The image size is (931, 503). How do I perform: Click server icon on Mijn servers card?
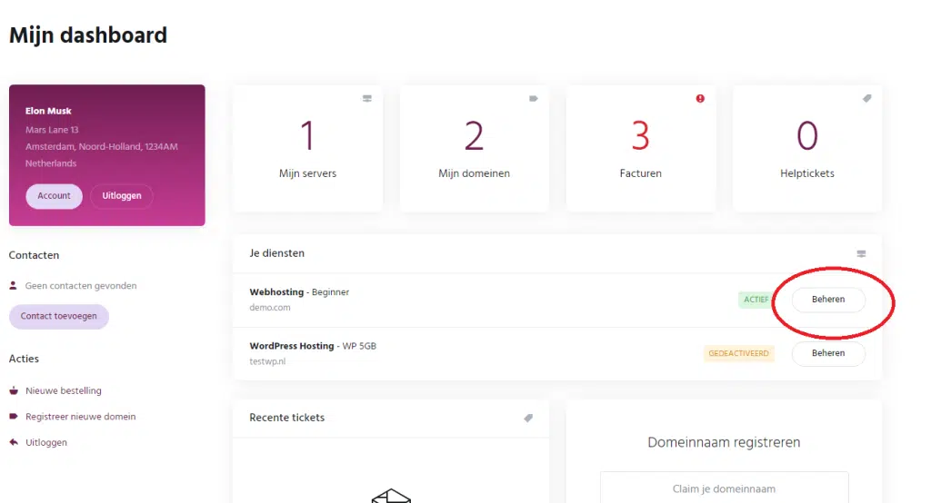(x=367, y=99)
